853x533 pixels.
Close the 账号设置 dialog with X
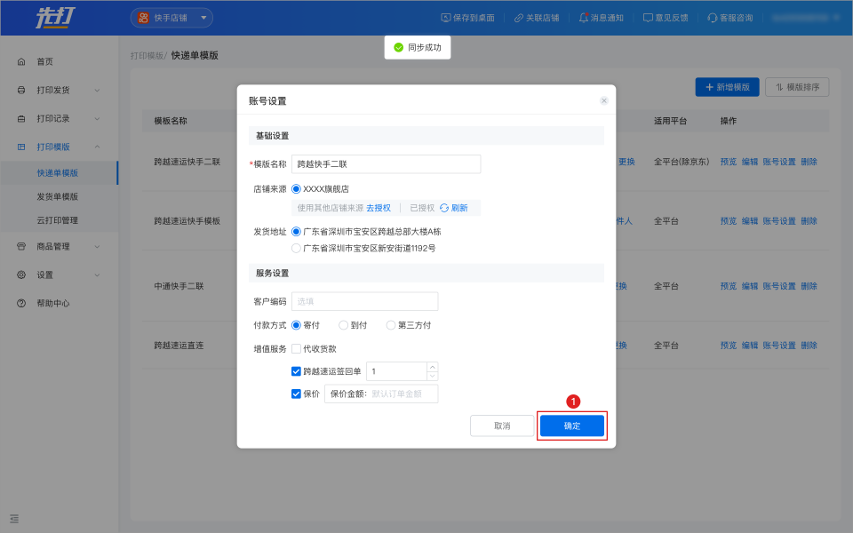pyautogui.click(x=604, y=100)
